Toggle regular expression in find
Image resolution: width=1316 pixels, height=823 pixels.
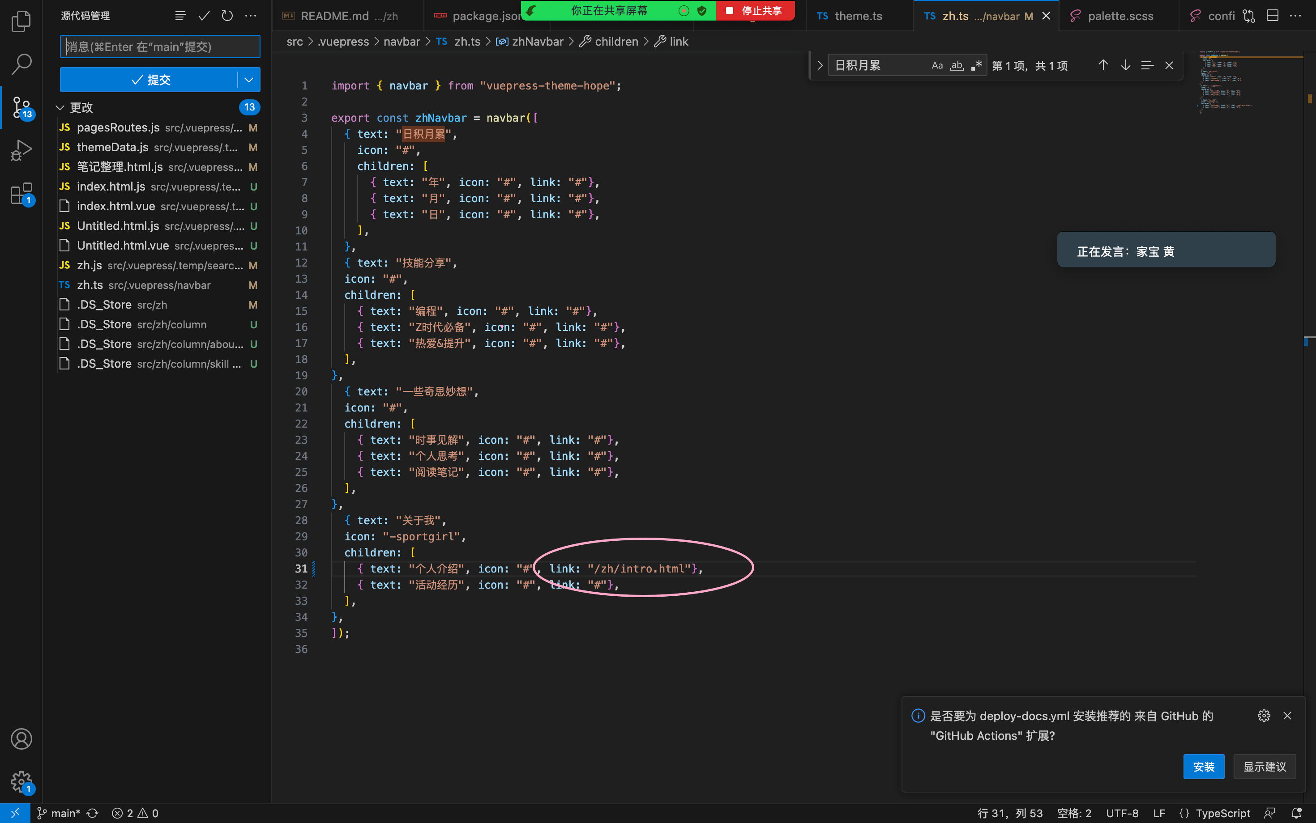point(977,65)
